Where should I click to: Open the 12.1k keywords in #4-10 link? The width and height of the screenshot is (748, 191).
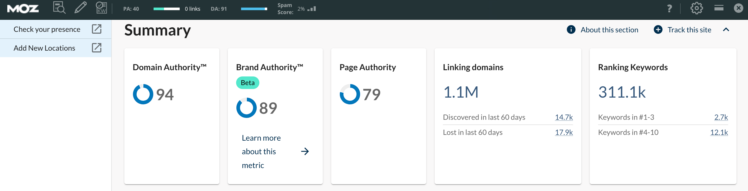tap(719, 132)
